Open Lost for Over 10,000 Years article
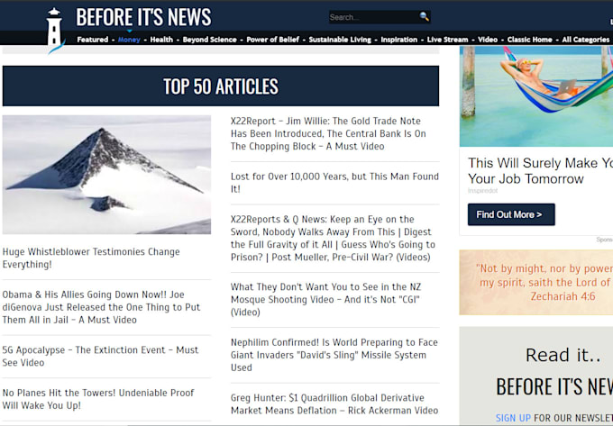613x426 pixels. tap(334, 183)
